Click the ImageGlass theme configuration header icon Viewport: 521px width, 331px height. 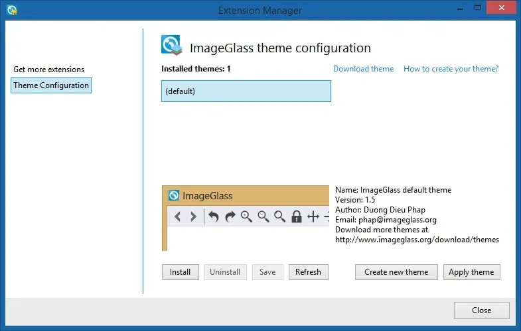(172, 45)
